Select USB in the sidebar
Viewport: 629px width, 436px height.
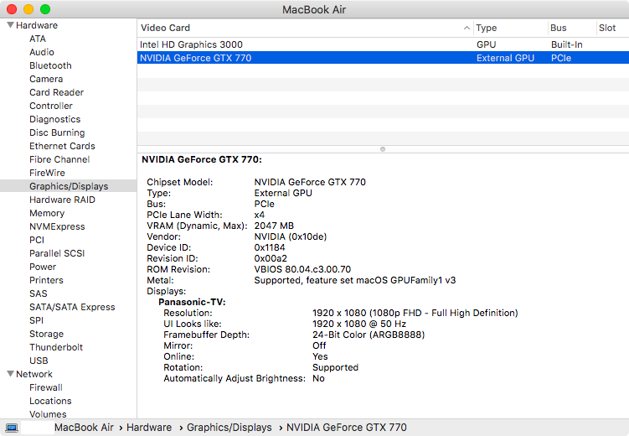point(39,361)
